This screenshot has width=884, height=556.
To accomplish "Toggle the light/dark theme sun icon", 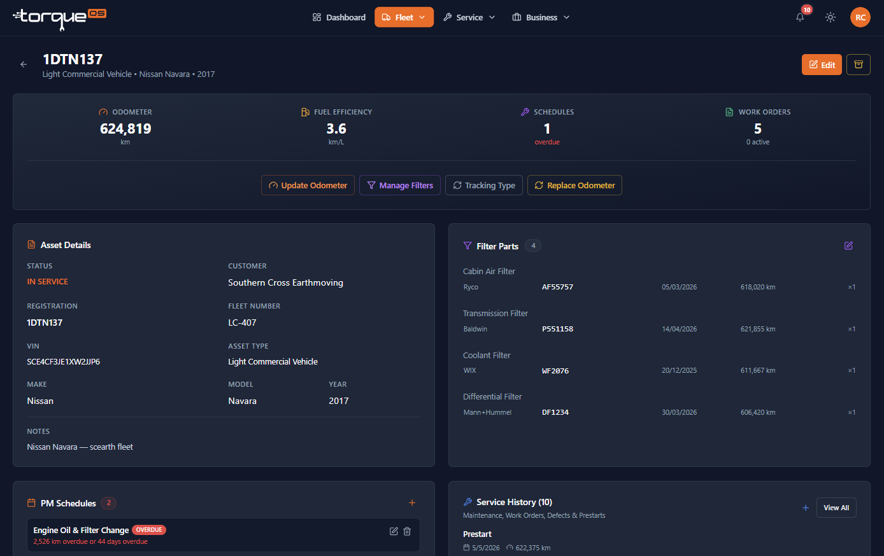I will (831, 17).
